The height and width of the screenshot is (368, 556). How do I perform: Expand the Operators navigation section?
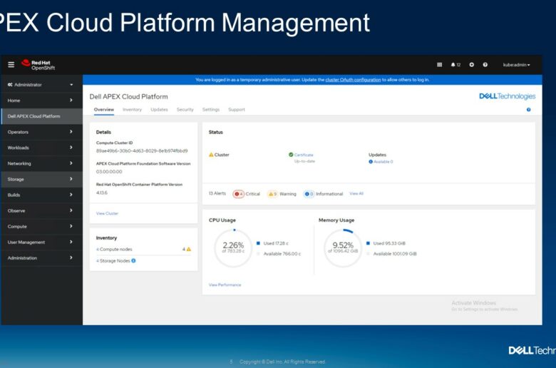pos(41,132)
